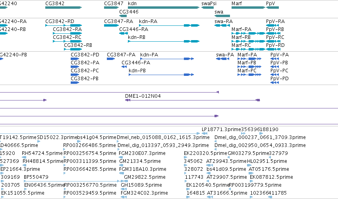Click EST SD15022.3prime label
Image resolution: width=338 pixels, height=199 pixels.
[57, 137]
